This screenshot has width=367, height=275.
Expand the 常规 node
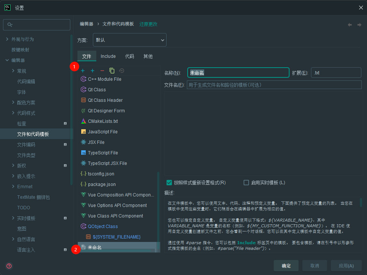coord(13,71)
